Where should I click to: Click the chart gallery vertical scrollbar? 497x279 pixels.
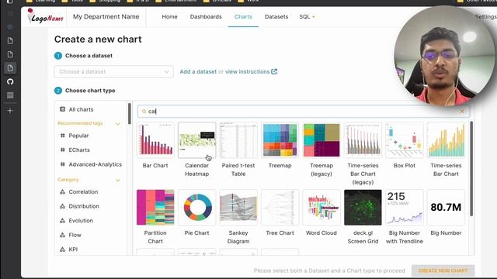point(471,169)
